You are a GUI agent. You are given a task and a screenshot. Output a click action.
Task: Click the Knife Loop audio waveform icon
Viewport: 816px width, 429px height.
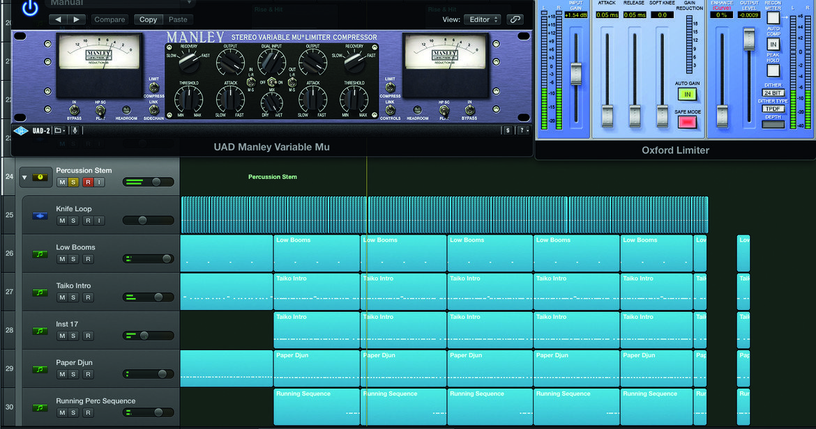tap(40, 215)
